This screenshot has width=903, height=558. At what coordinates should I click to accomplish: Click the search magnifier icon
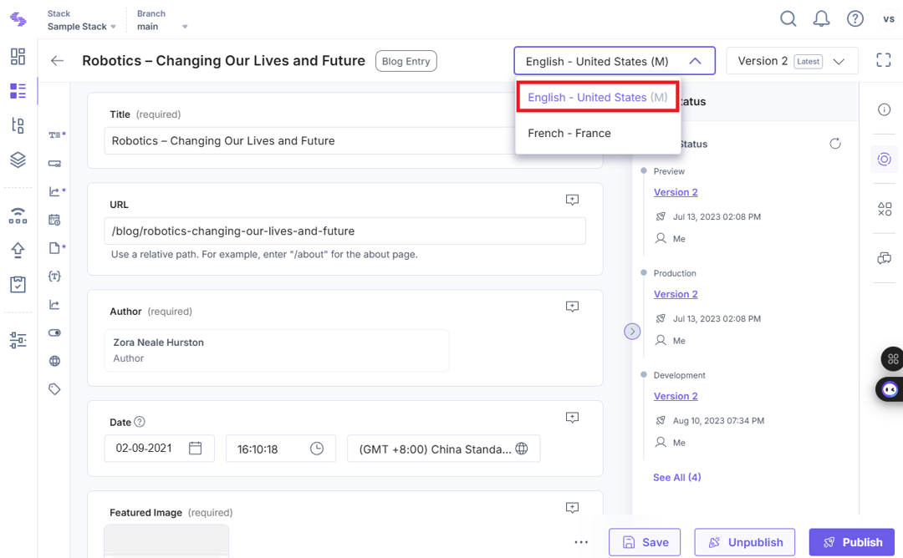pyautogui.click(x=788, y=19)
